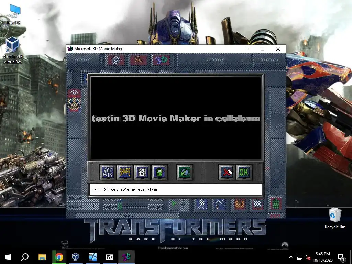
Task: Select the Recycle Bin desktop icon
Action: [x=335, y=218]
